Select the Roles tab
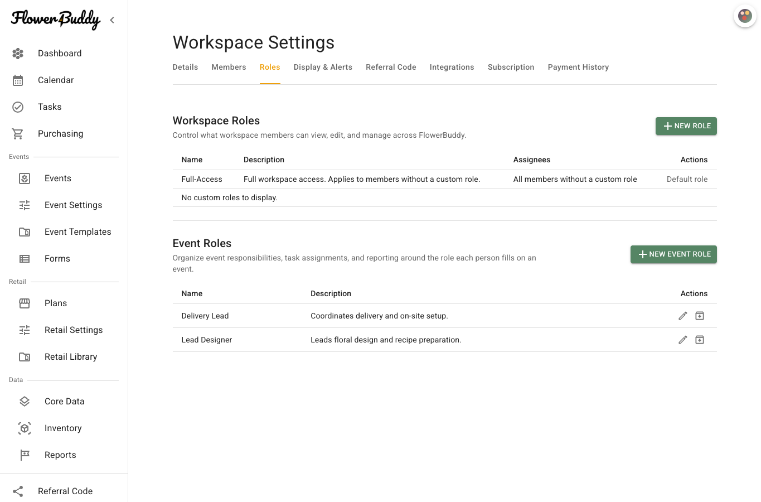This screenshot has width=761, height=502. click(270, 67)
